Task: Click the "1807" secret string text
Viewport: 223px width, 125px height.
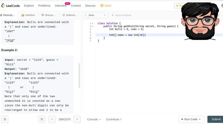Action: 10,31
